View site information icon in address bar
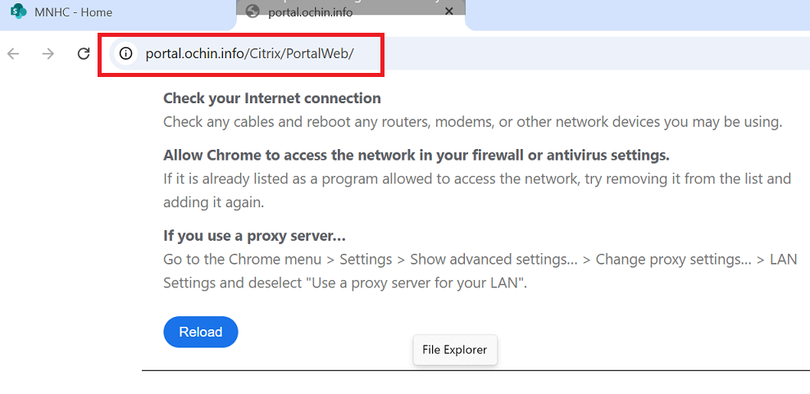810x394 pixels. 125,54
